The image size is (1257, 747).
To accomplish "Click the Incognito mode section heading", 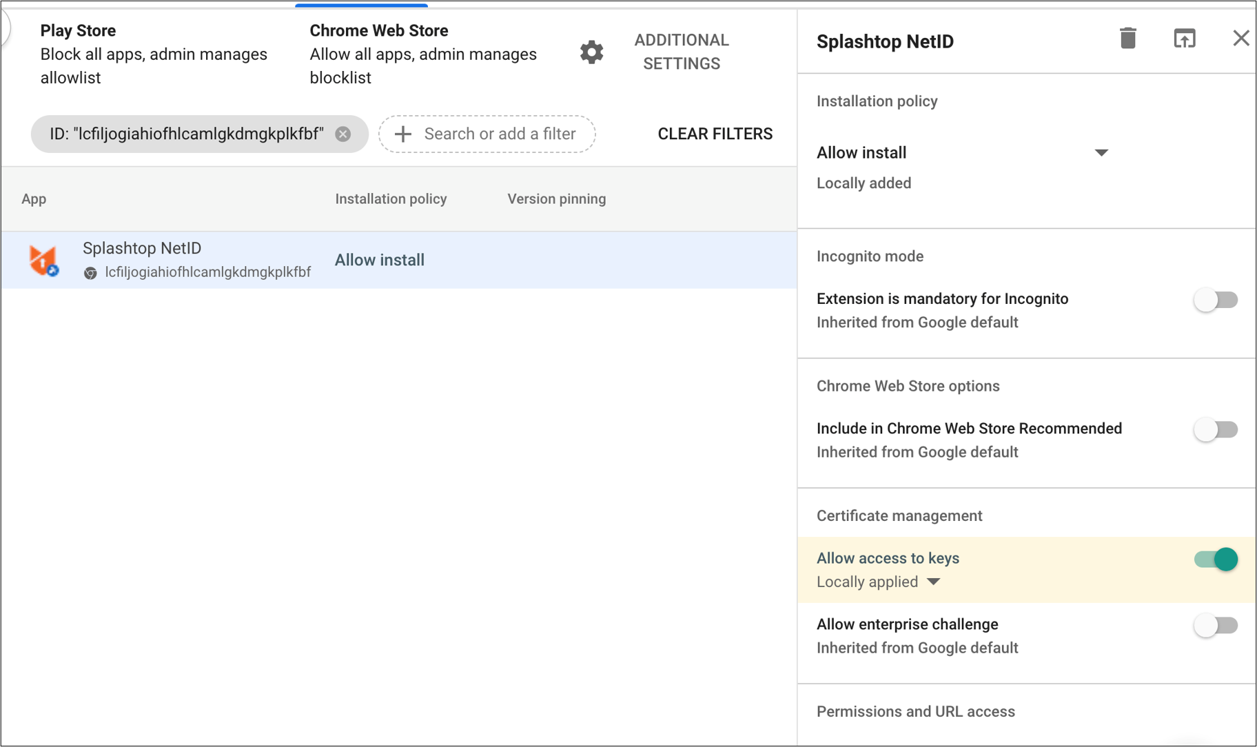I will (x=870, y=256).
